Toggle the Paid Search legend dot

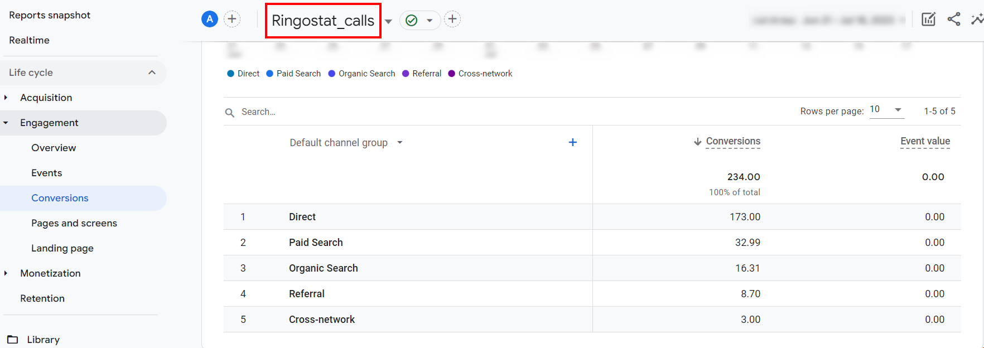click(x=270, y=74)
